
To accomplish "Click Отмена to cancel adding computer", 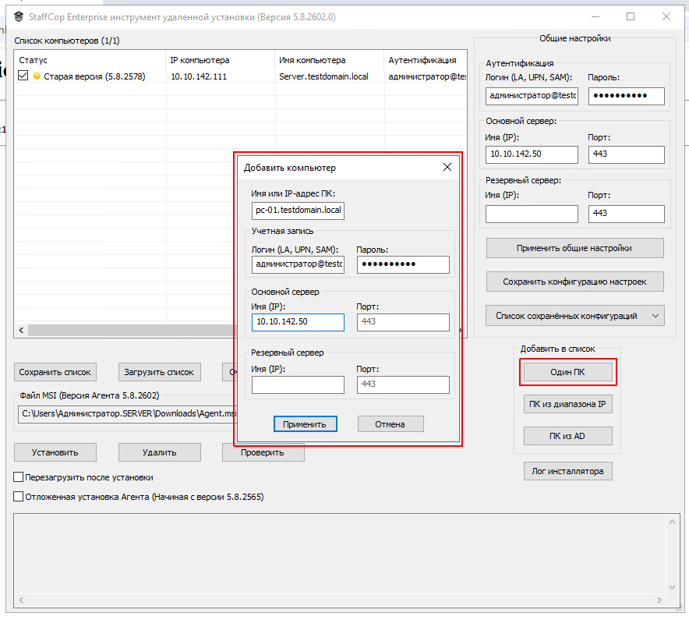I will click(x=390, y=424).
